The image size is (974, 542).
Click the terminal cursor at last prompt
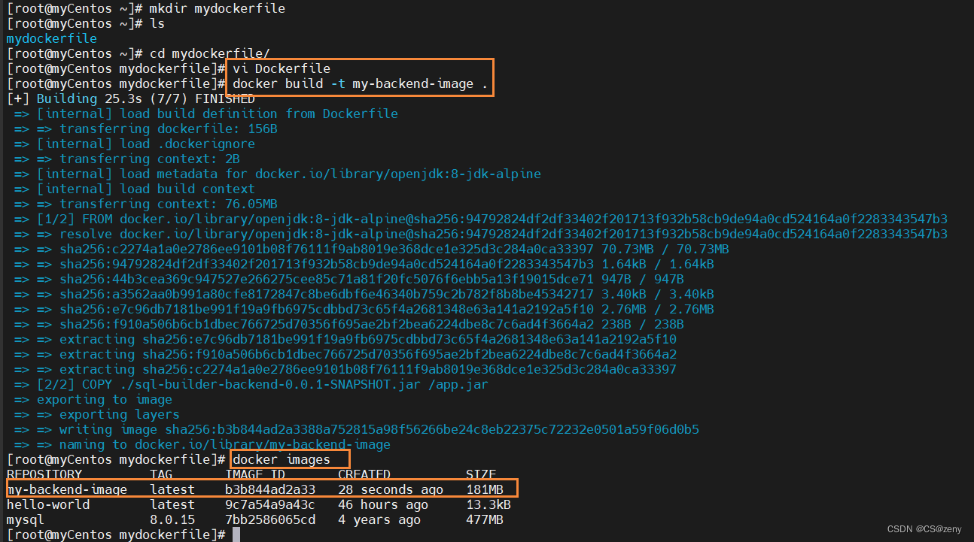pos(236,534)
